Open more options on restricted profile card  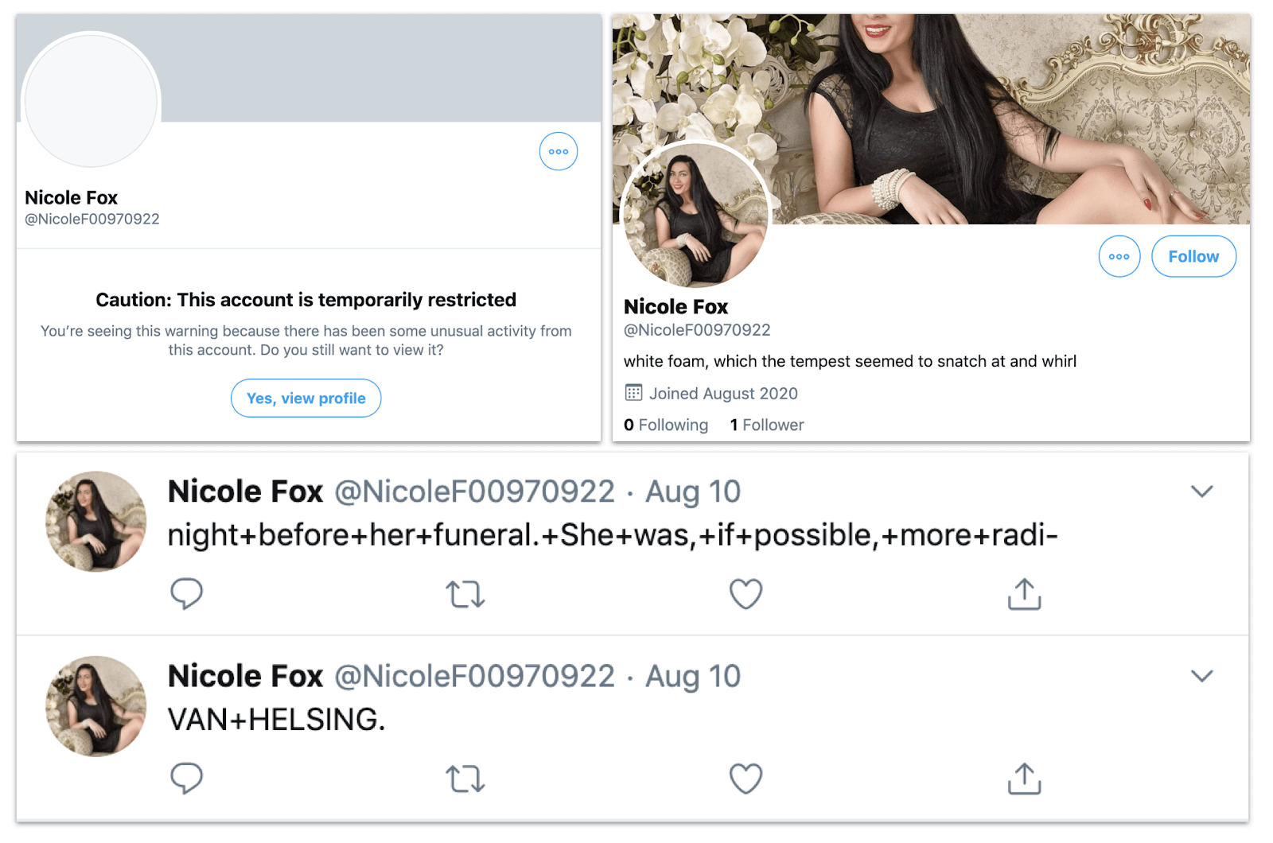[559, 151]
